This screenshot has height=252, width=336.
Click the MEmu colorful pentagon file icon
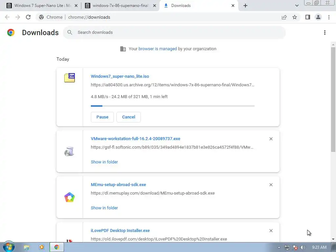coord(70,197)
